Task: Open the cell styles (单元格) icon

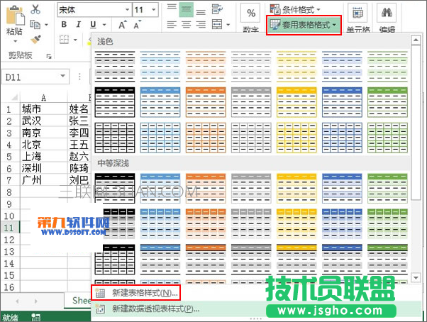Action: [x=357, y=13]
